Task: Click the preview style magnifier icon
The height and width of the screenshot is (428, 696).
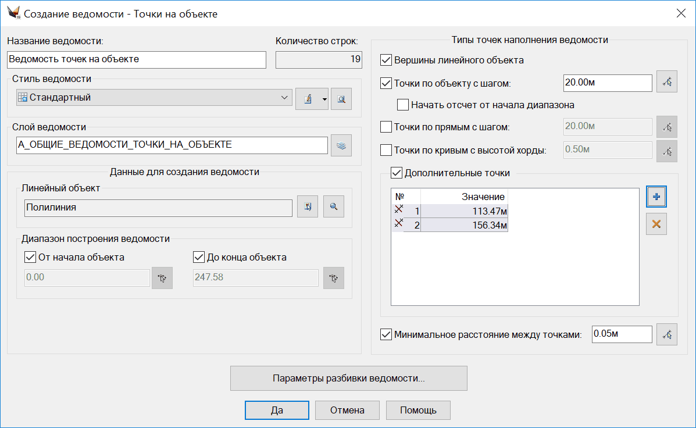Action: [x=341, y=99]
